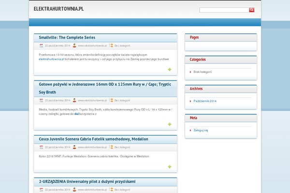The width and height of the screenshot is (290, 193).
Task: Click date in Uniwersalny pilot post meta
Action: pyautogui.click(x=58, y=190)
